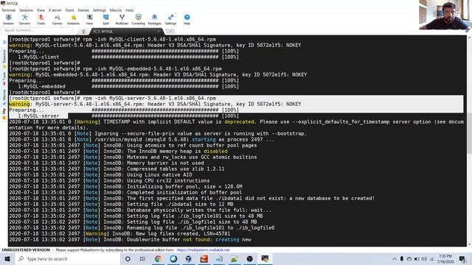
Task: Open the Sftp sidebar tab
Action: click(4, 113)
